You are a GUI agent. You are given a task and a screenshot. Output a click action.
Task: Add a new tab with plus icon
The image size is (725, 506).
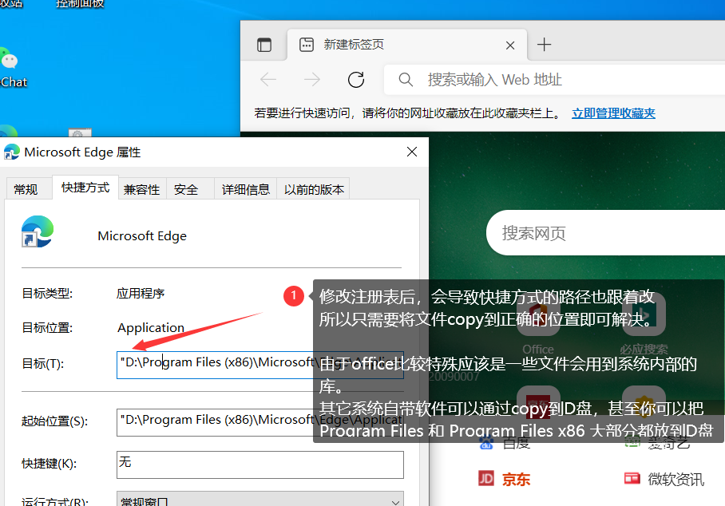tap(545, 45)
